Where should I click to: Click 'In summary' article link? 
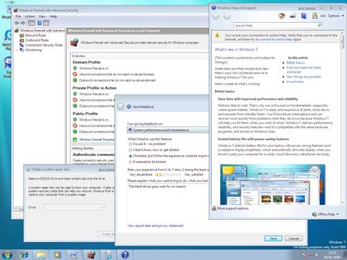click(295, 82)
